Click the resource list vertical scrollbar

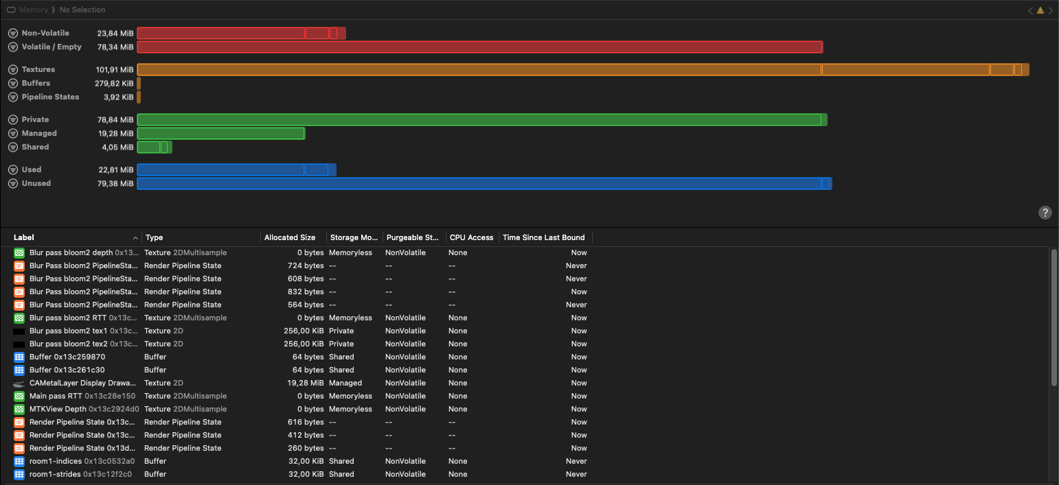pos(1054,316)
